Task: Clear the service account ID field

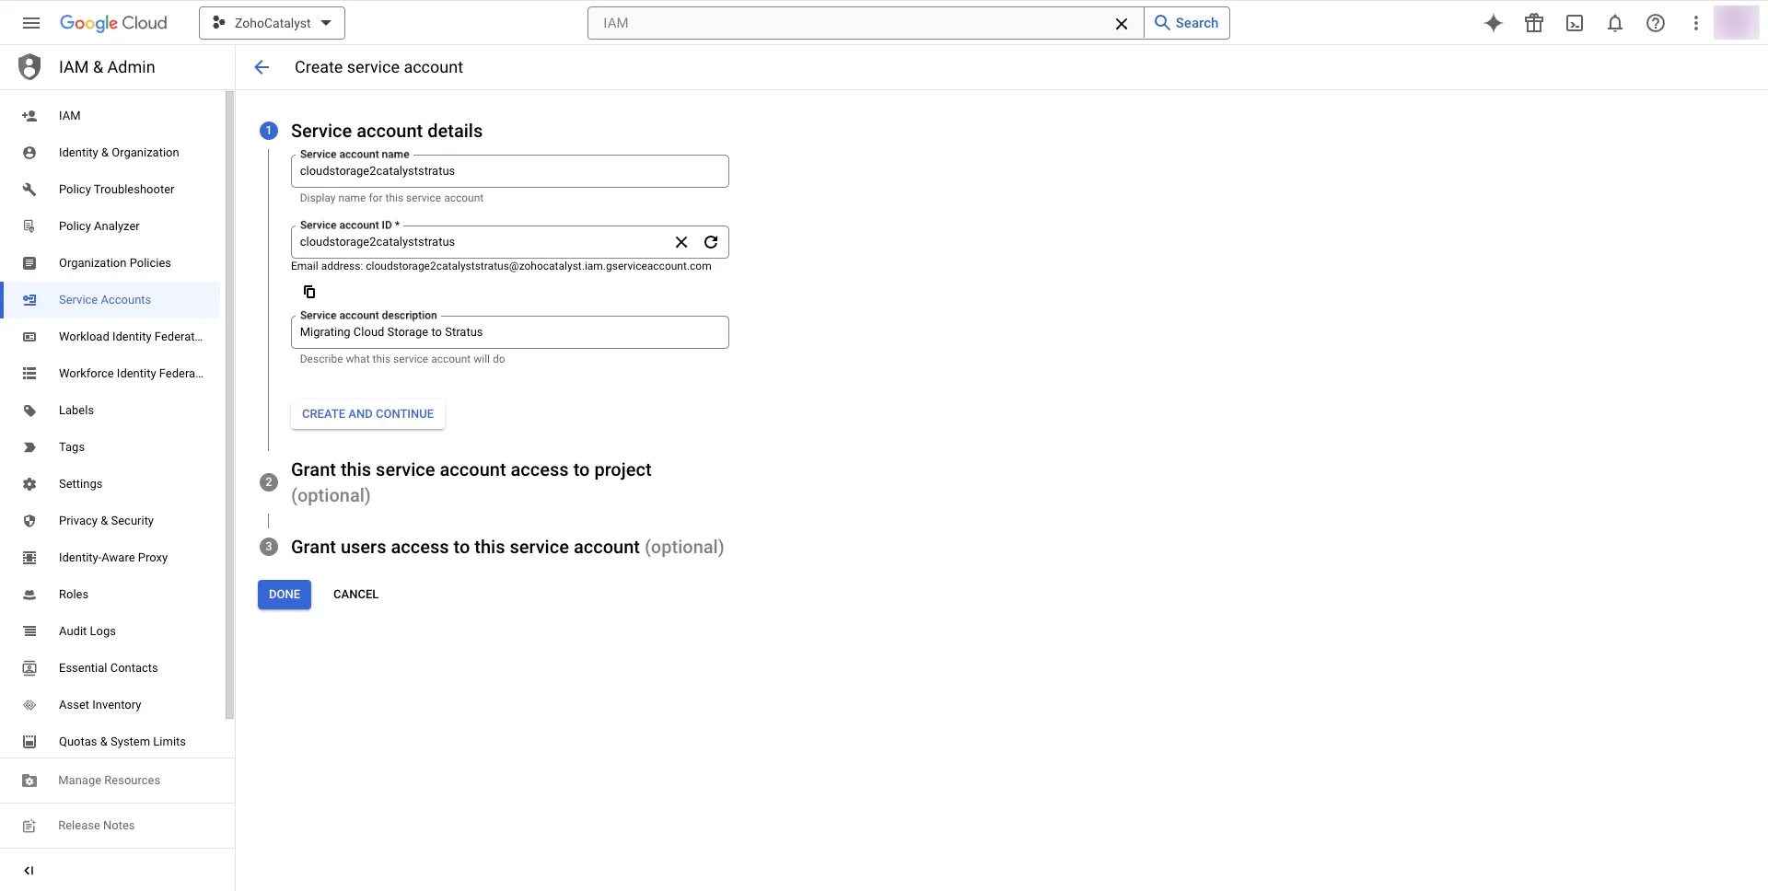Action: pyautogui.click(x=681, y=242)
